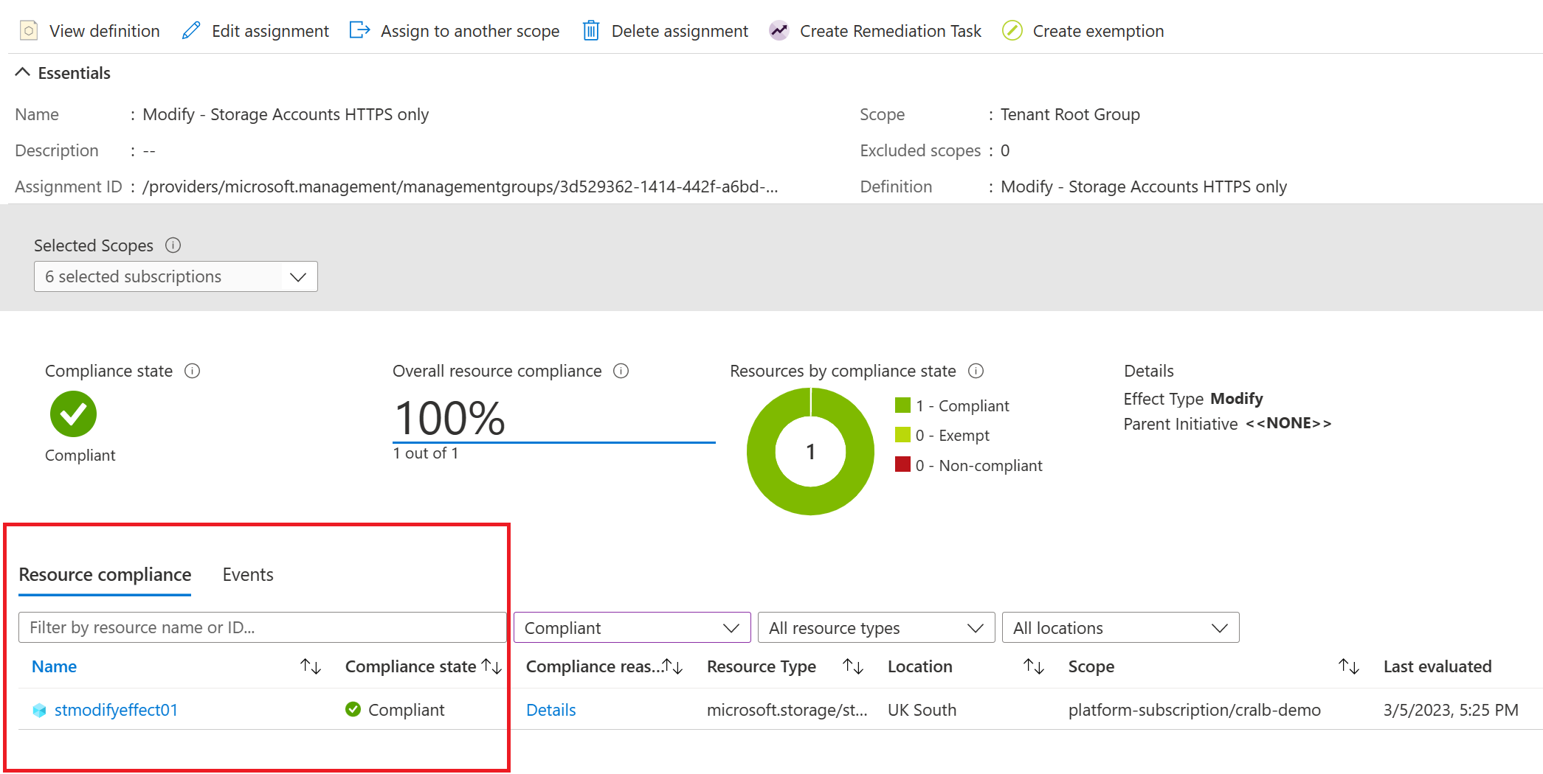Click the storage account icon beside stmodifyeffect01

click(40, 710)
